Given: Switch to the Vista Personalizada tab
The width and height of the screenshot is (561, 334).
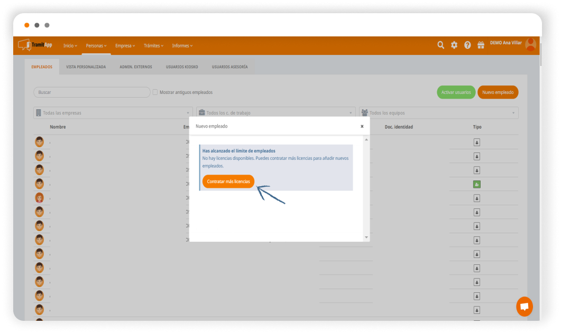Looking at the screenshot, I should click(86, 67).
